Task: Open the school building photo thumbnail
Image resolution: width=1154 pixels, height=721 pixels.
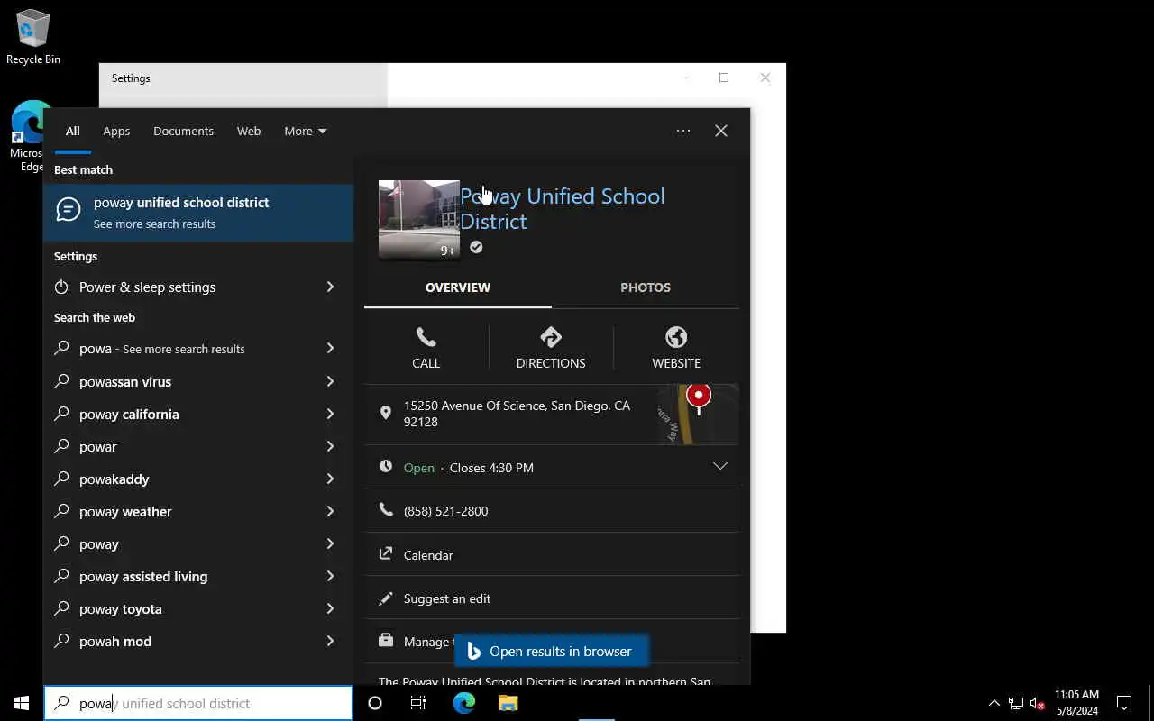Action: (x=419, y=220)
